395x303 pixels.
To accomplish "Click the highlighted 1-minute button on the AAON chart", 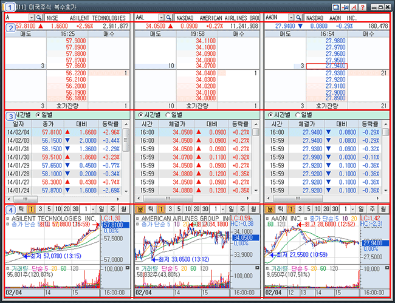I will coord(291,209).
